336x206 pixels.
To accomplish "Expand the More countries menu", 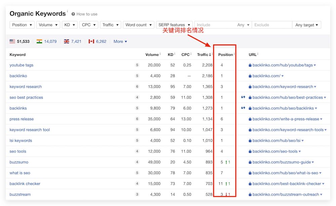I will pyautogui.click(x=120, y=41).
